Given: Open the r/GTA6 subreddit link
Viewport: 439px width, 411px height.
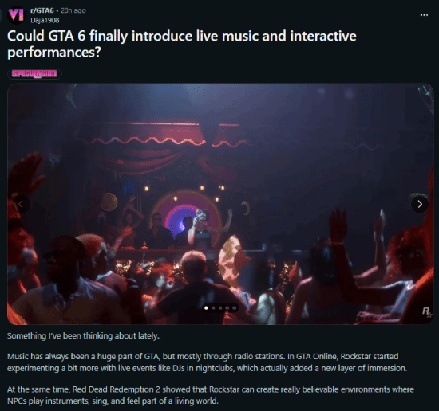Looking at the screenshot, I should [42, 10].
